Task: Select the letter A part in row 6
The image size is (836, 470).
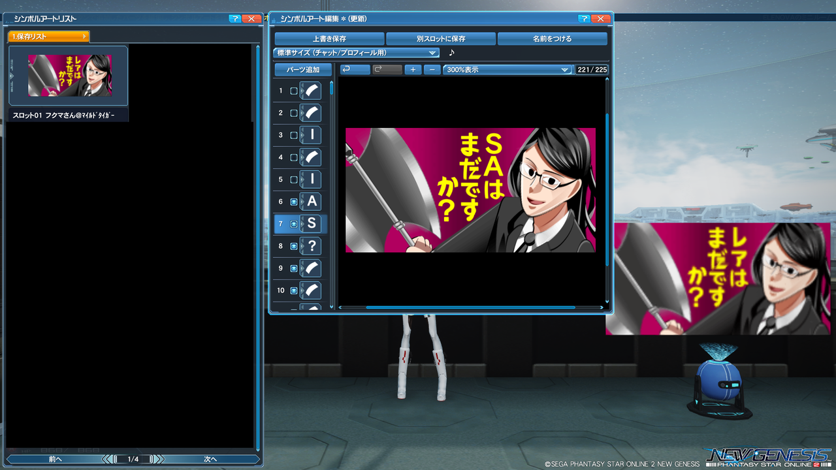Action: [x=312, y=202]
